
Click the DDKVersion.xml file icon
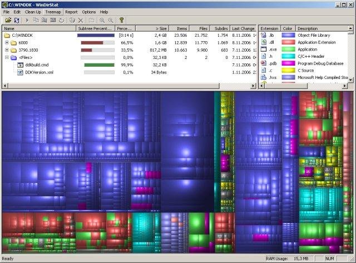pos(20,72)
